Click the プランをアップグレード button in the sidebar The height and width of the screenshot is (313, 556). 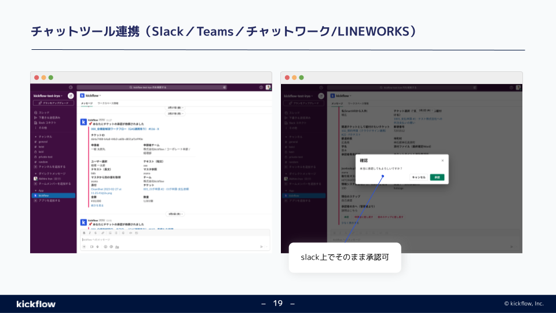pos(53,103)
